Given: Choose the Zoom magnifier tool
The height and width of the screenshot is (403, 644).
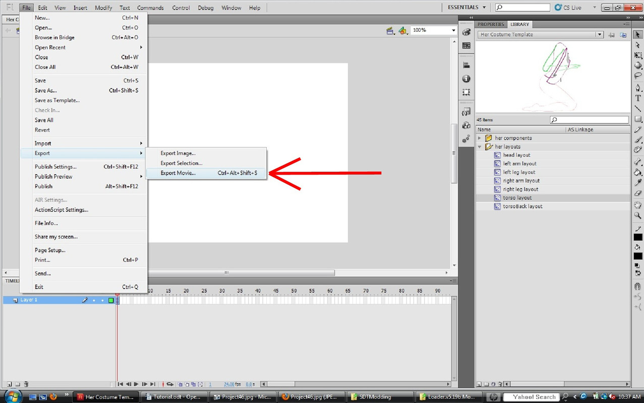Looking at the screenshot, I should coord(638,216).
